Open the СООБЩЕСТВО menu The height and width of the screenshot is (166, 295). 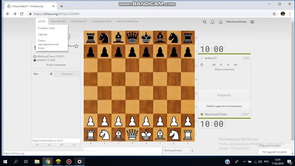(102, 22)
